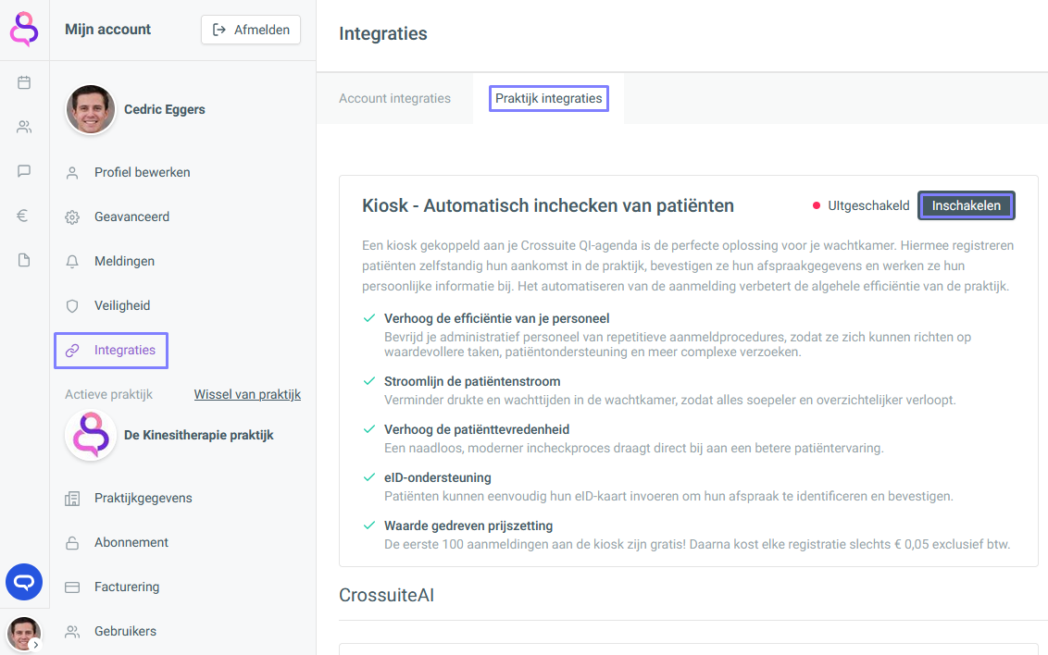The image size is (1048, 655).
Task: Open the calendar icon in left rail
Action: click(x=24, y=82)
